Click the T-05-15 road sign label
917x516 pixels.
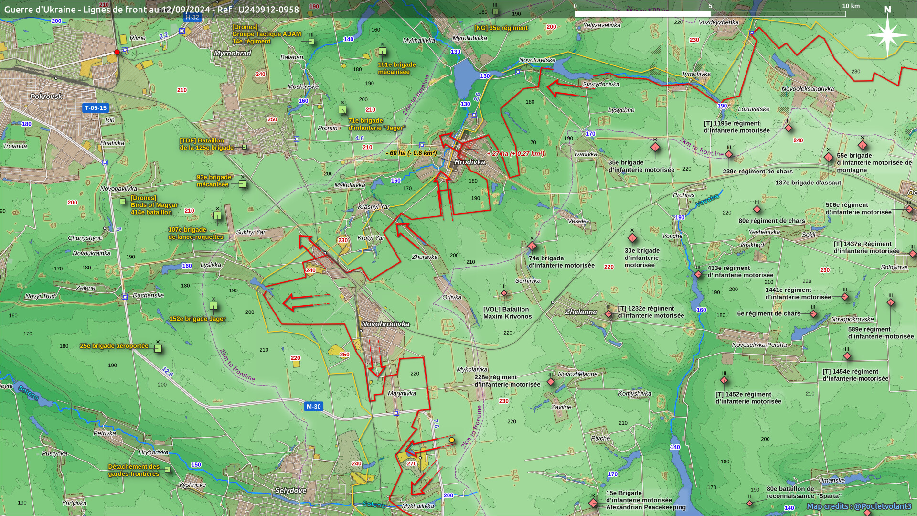click(x=96, y=108)
